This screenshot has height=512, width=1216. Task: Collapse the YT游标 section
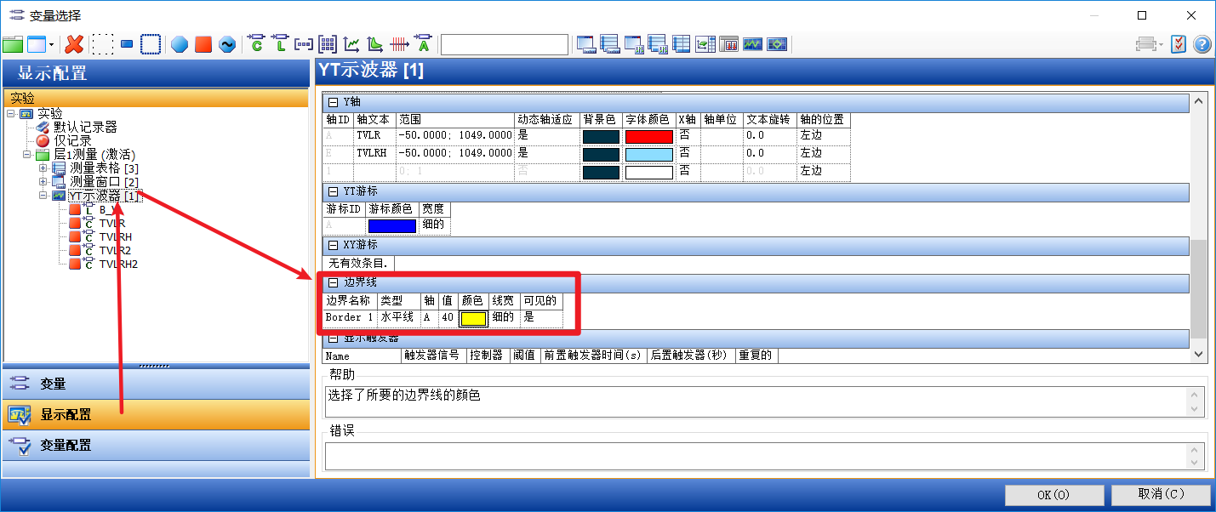click(334, 191)
